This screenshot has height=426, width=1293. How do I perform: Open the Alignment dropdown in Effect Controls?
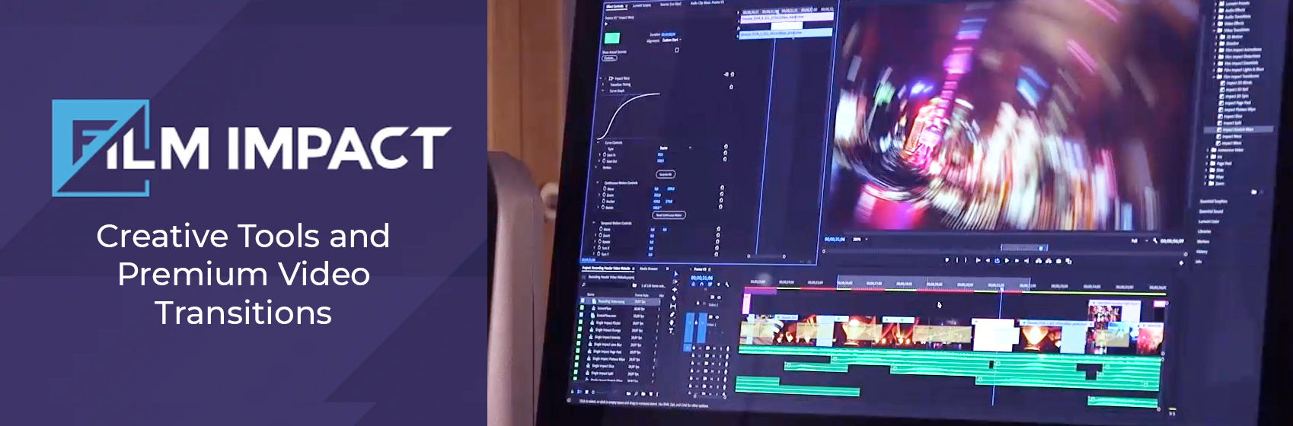tap(672, 40)
